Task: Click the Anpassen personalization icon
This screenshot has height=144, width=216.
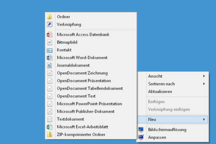Action: 141,137
